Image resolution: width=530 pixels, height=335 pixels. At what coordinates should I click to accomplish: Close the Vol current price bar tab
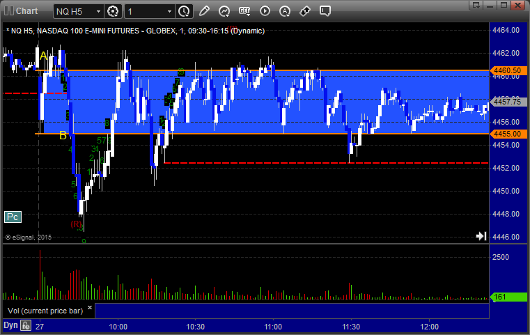[x=90, y=308]
